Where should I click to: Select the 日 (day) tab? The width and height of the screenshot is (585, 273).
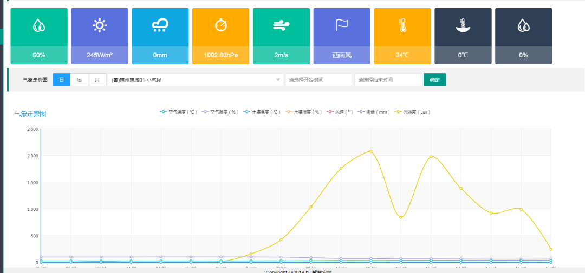pos(62,79)
